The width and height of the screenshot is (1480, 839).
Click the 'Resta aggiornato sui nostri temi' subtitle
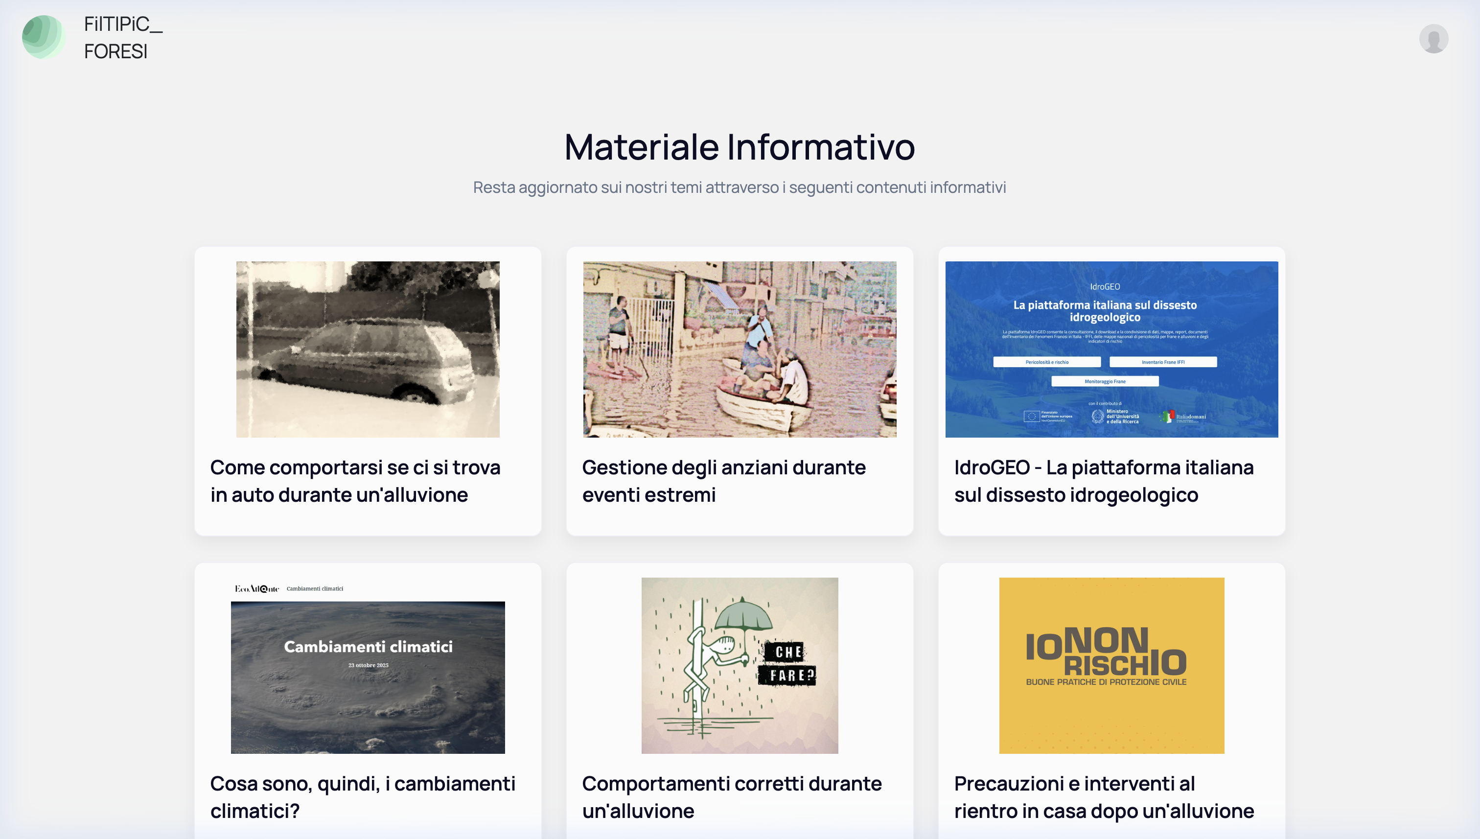(740, 187)
